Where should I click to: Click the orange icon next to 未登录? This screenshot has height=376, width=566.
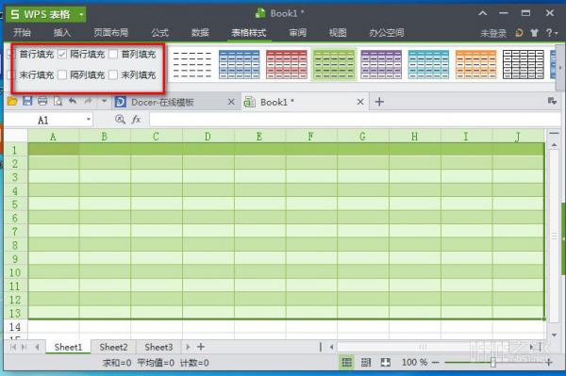point(519,33)
